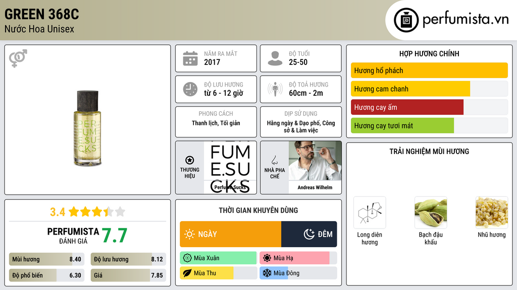Click the Hằng ngày & Dạo phố occasion text

[301, 126]
